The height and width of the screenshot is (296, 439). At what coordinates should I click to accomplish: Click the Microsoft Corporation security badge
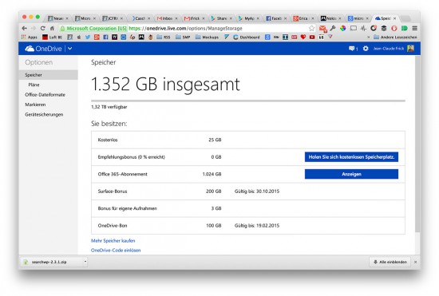click(93, 28)
